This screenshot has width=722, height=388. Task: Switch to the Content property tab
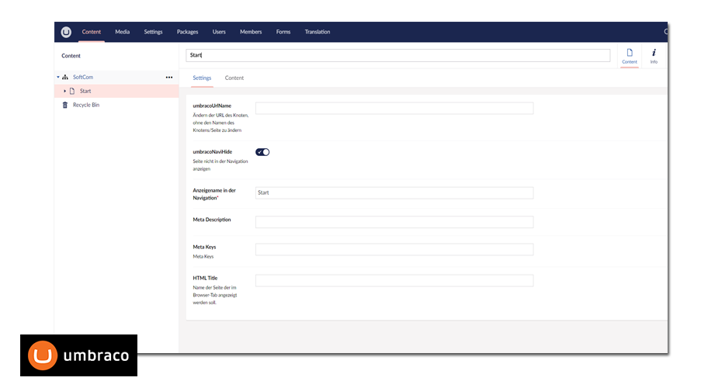pos(234,78)
